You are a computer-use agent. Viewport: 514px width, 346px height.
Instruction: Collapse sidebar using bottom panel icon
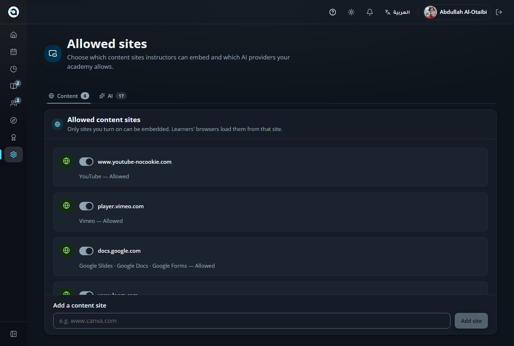(14, 334)
